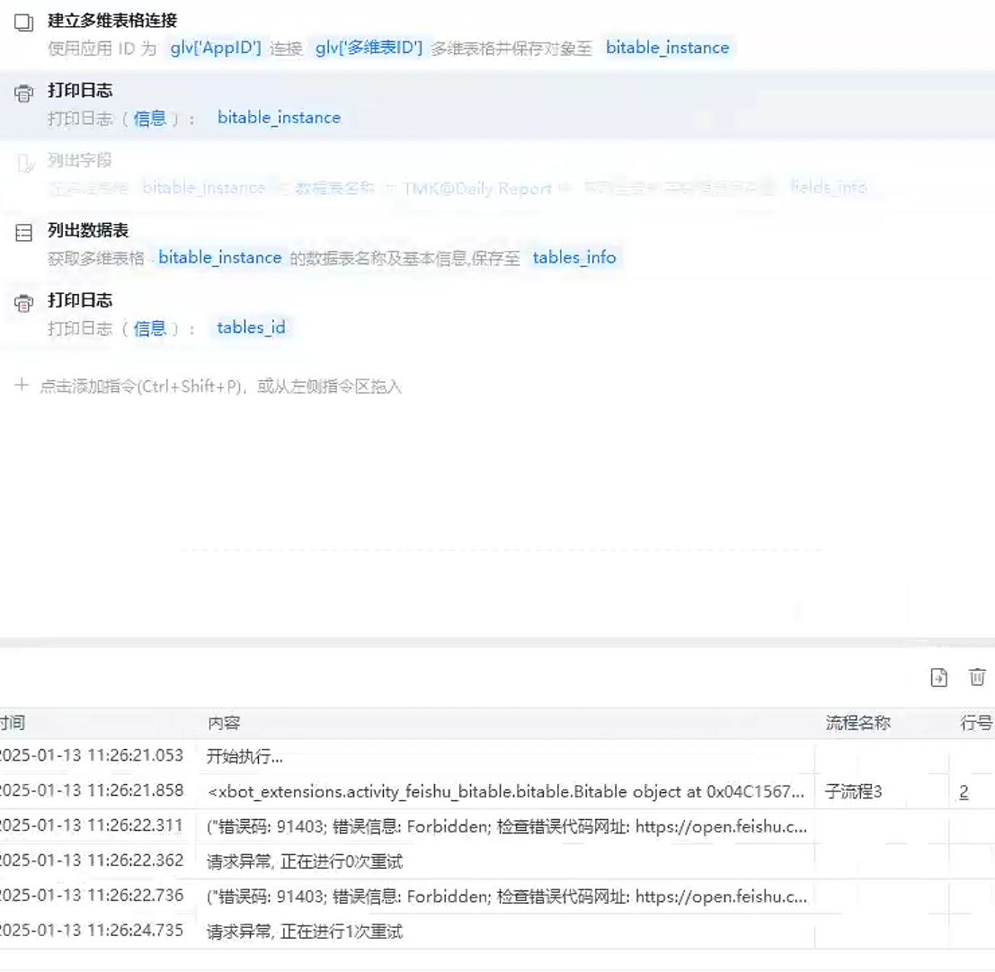
Task: Click the tables_id variable in print log
Action: click(251, 328)
